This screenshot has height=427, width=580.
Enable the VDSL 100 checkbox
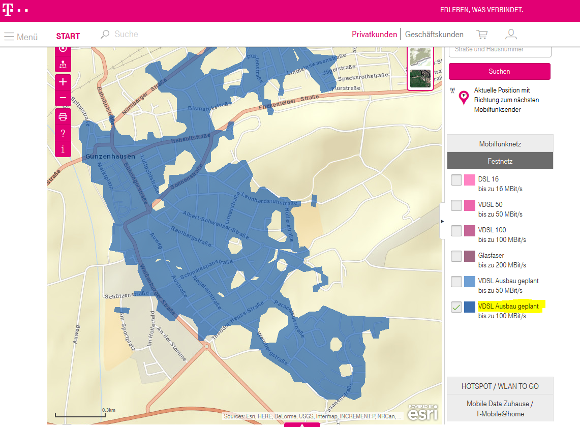pos(456,230)
